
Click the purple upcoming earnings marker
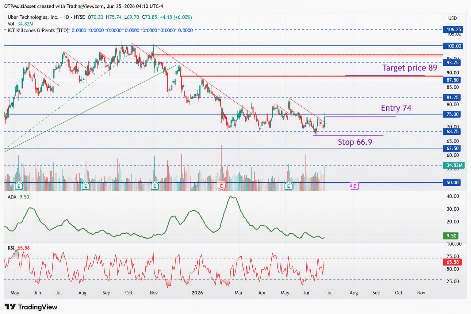[354, 186]
